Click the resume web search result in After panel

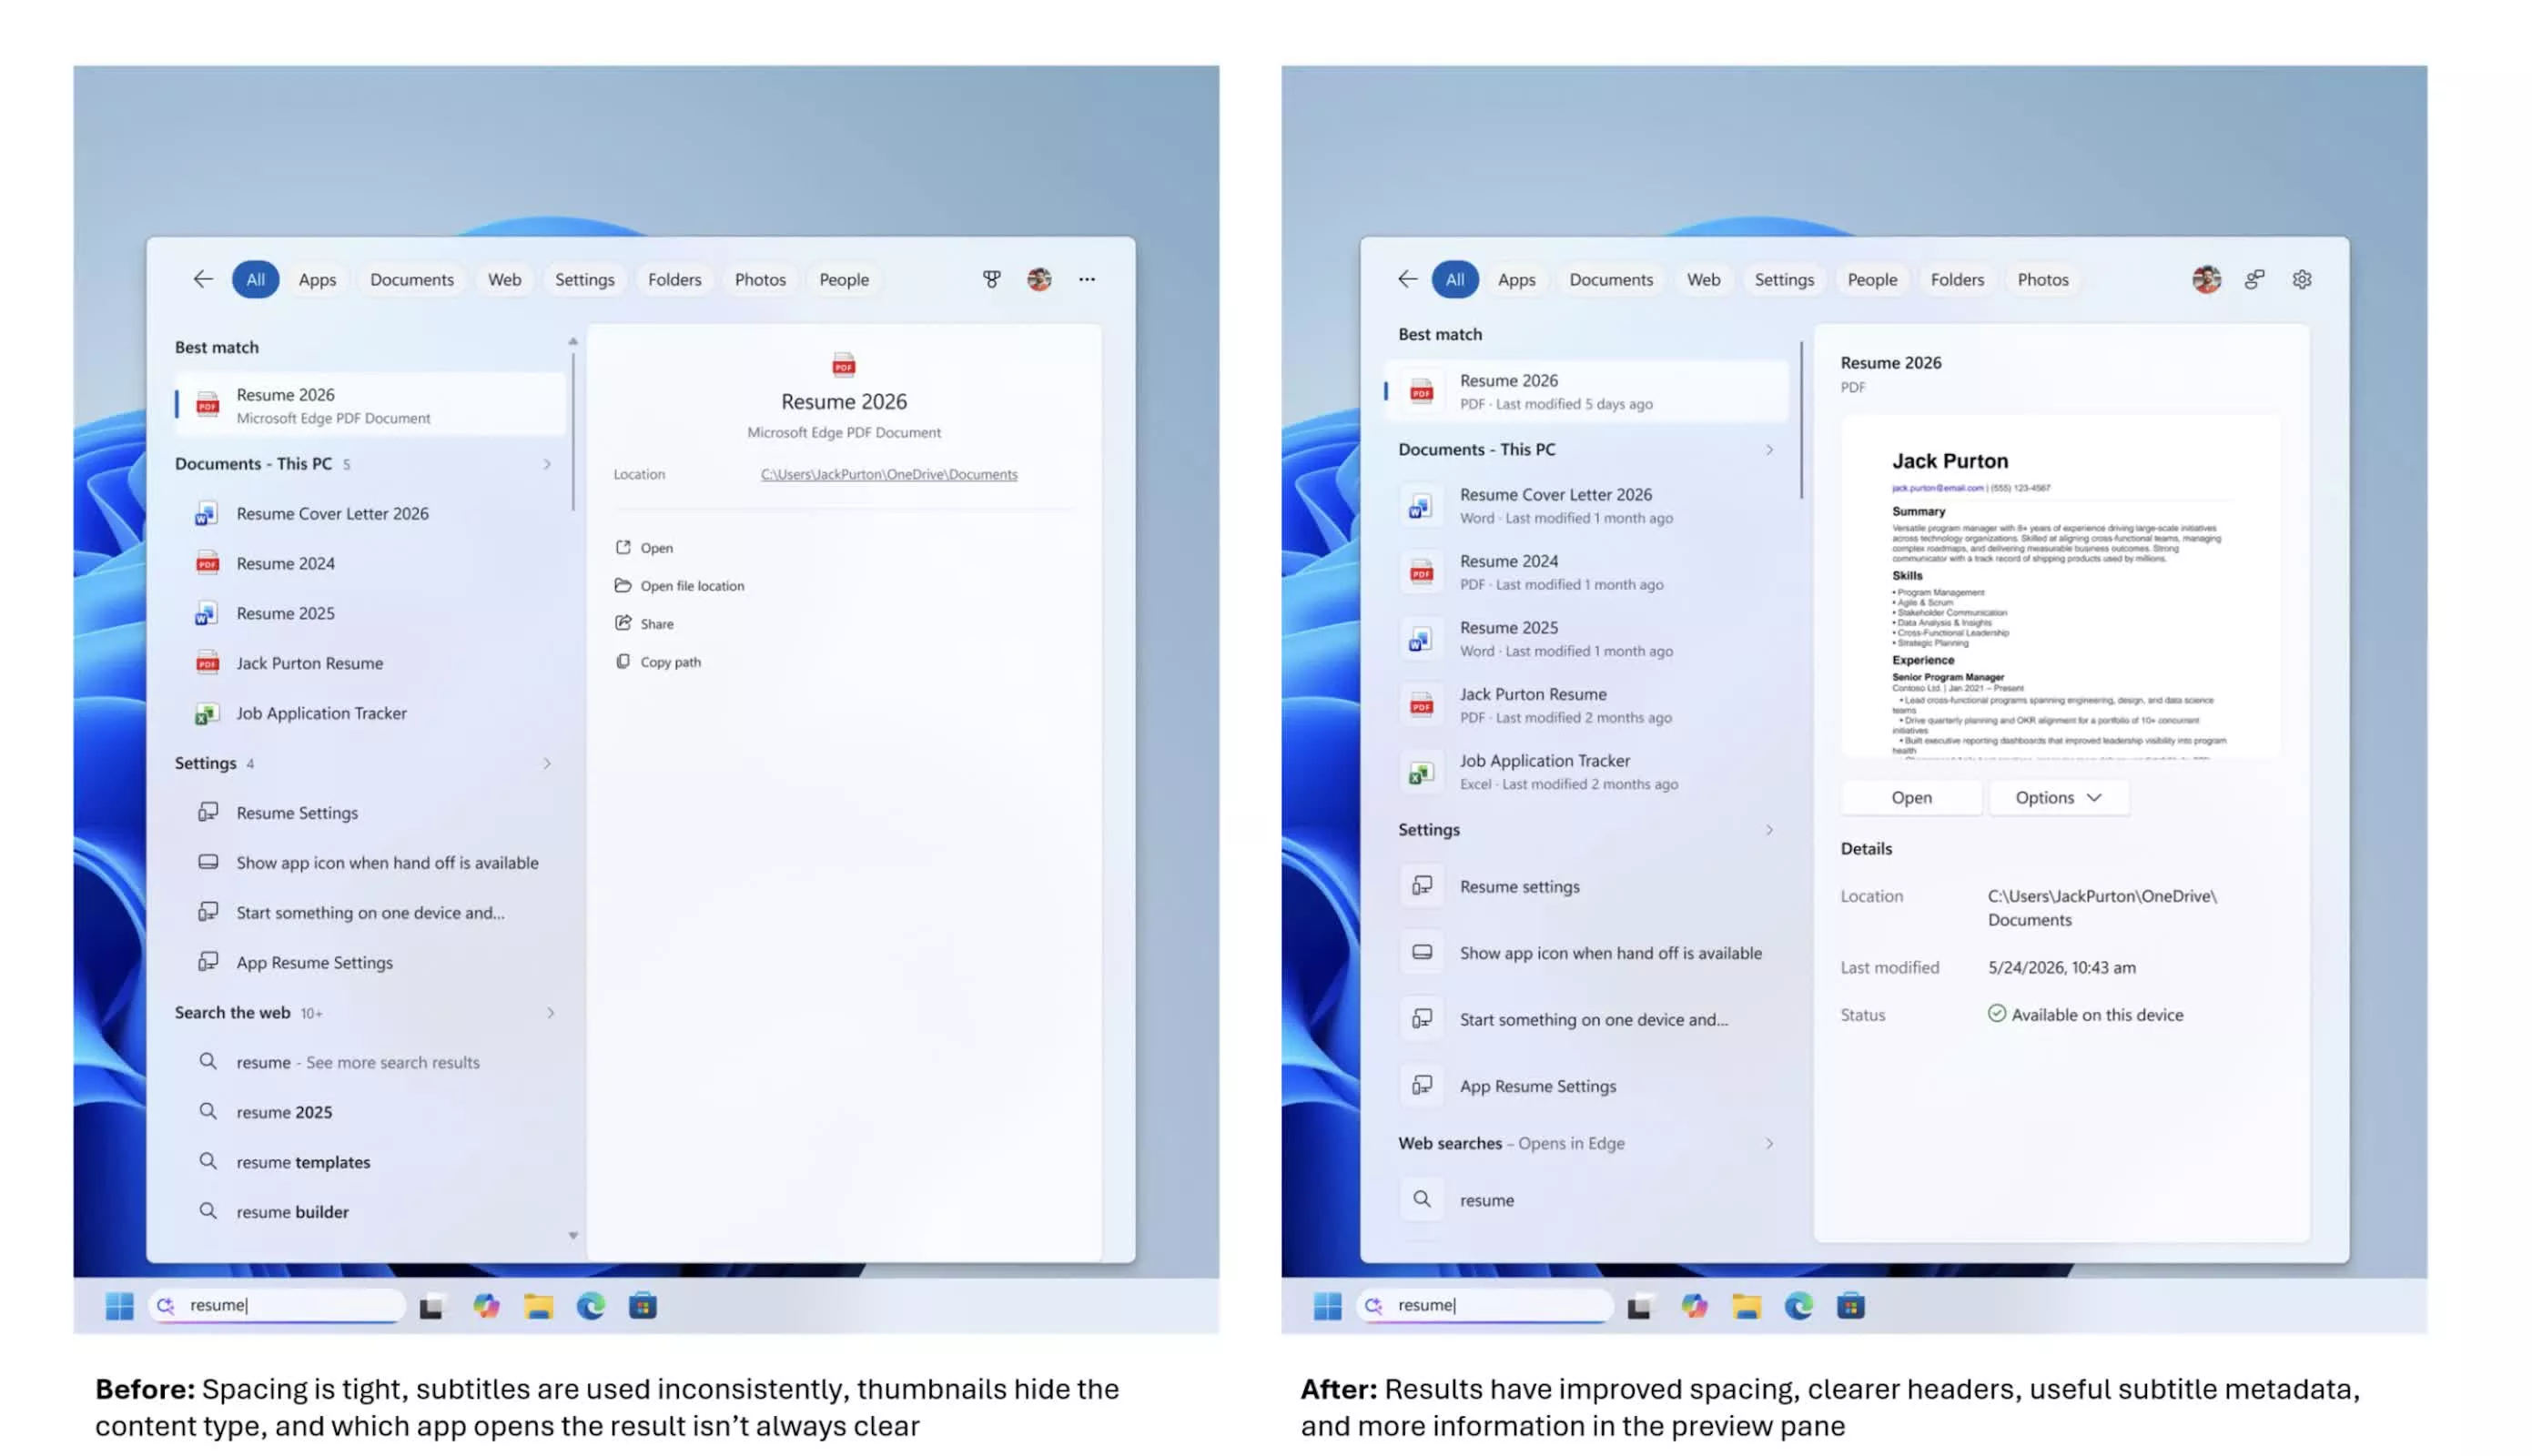1587,1199
